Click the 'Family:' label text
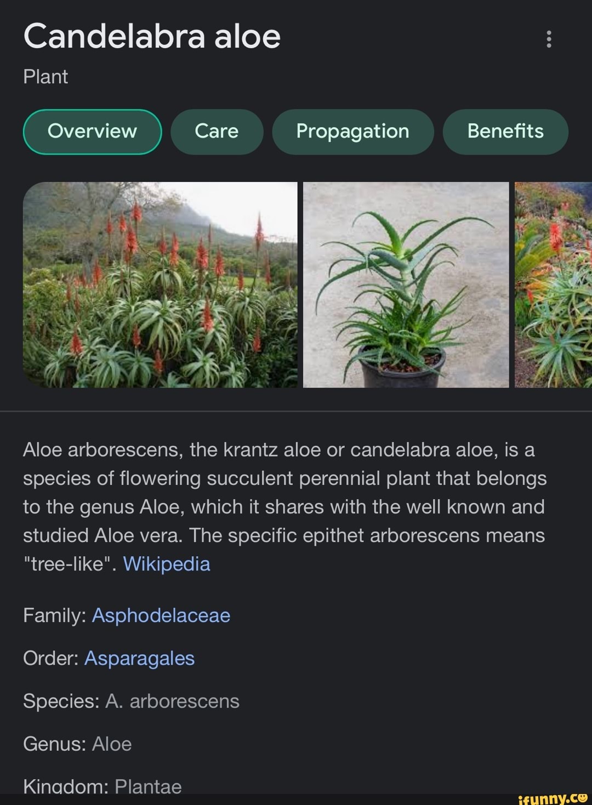The width and height of the screenshot is (592, 805). tap(54, 615)
